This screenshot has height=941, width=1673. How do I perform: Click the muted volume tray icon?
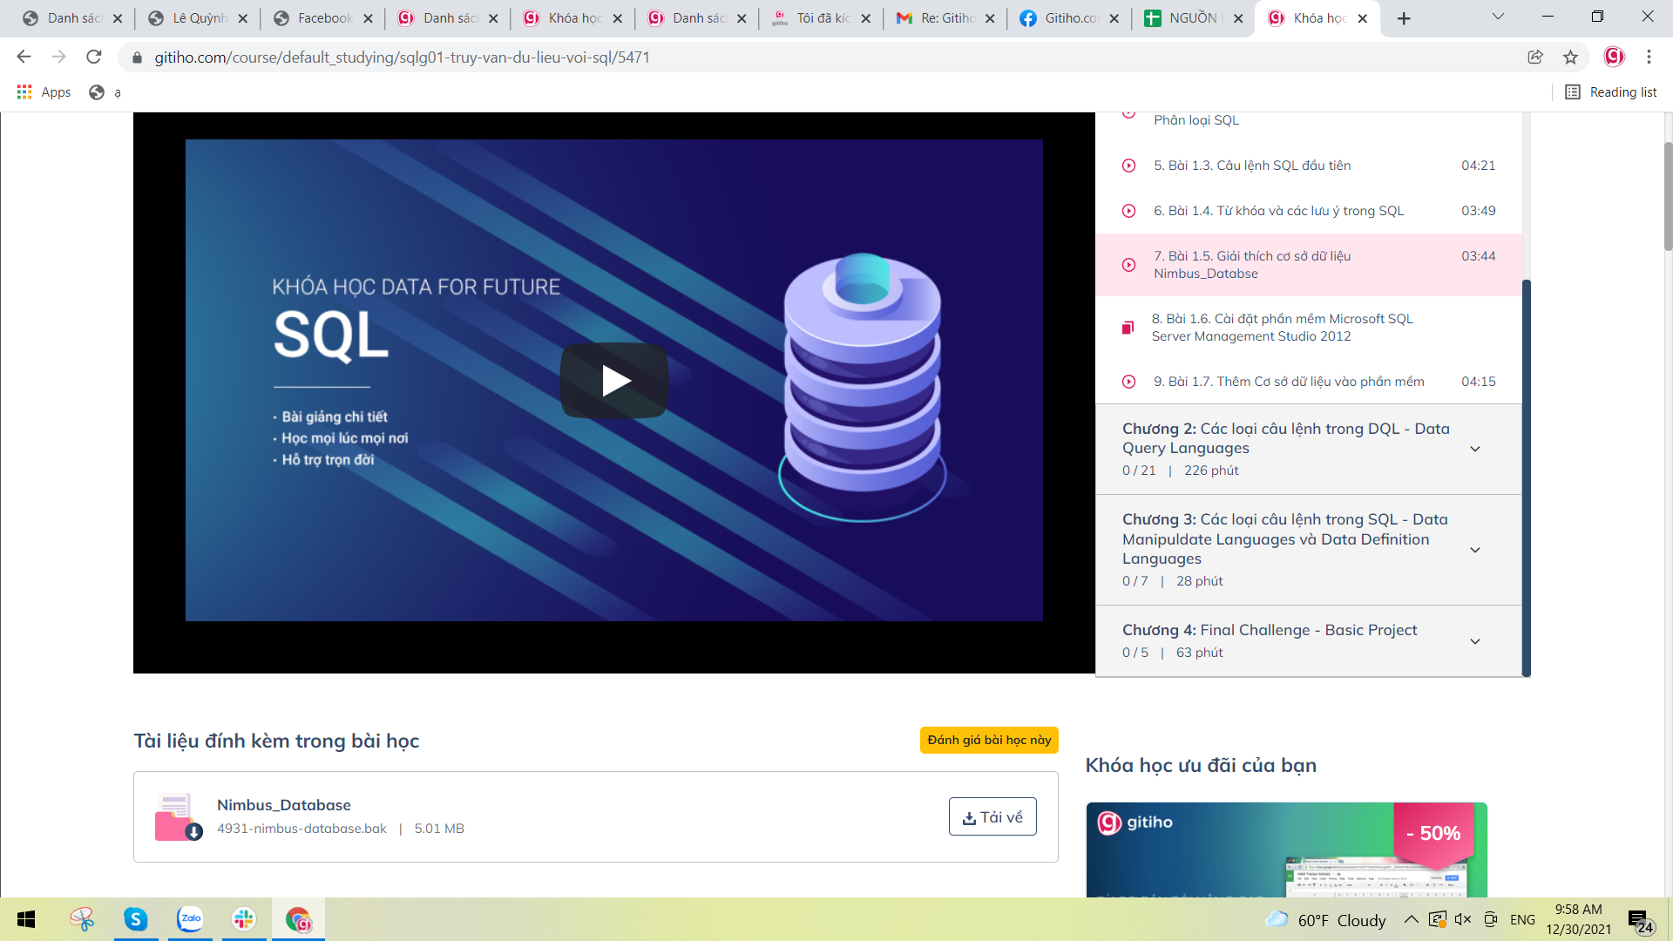(x=1463, y=919)
